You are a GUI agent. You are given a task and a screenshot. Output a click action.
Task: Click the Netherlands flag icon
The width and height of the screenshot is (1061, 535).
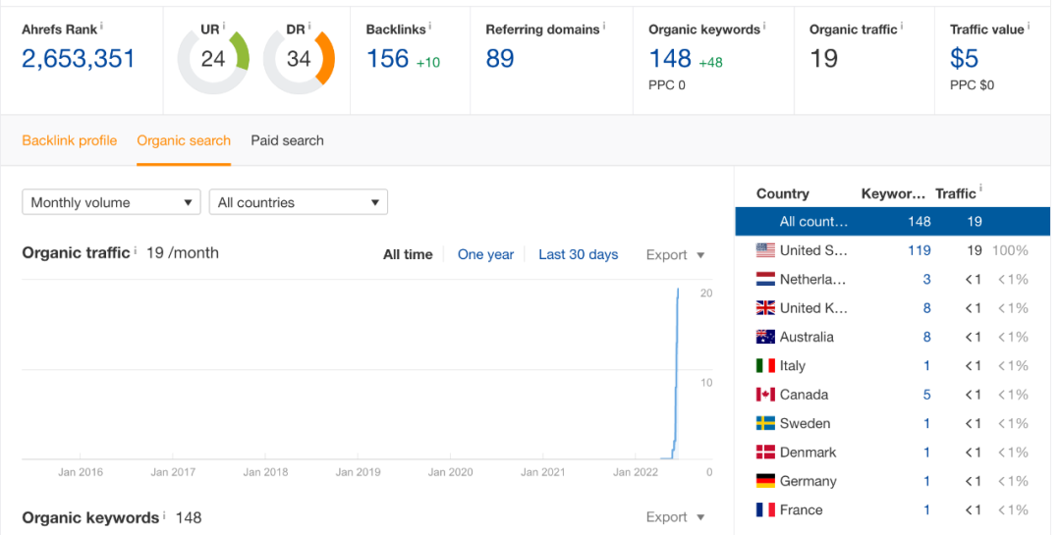(765, 280)
